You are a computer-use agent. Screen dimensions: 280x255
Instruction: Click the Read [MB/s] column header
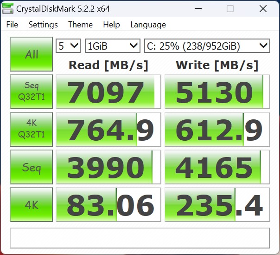tap(108, 65)
